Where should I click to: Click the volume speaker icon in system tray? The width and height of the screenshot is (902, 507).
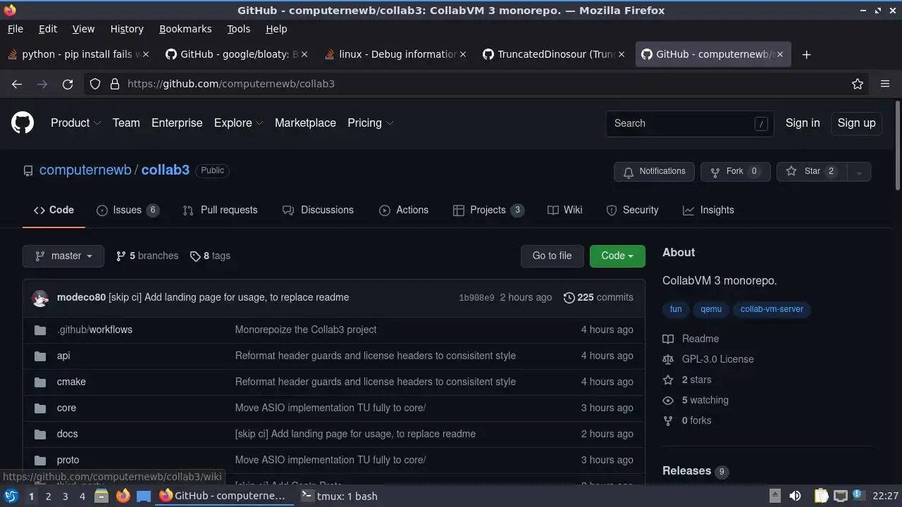(x=795, y=496)
